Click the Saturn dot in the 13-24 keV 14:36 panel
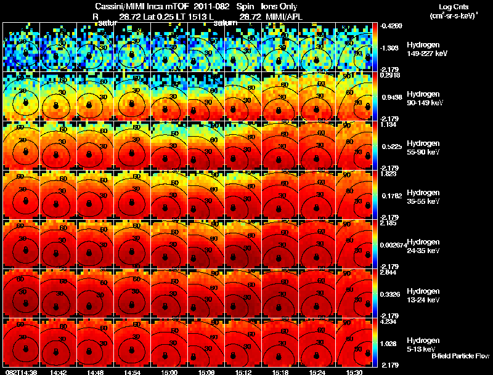The width and height of the screenshot is (493, 375). (x=26, y=303)
